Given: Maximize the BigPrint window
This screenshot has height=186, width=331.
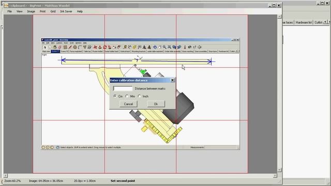Looking at the screenshot, I should pos(274,6).
